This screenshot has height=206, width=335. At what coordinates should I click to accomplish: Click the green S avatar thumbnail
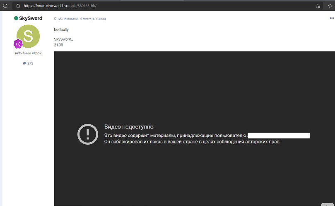pos(28,36)
